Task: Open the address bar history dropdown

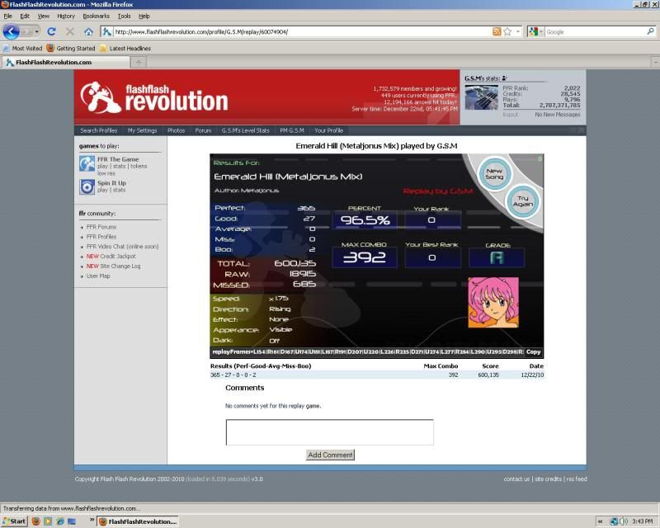Action: 518,31
